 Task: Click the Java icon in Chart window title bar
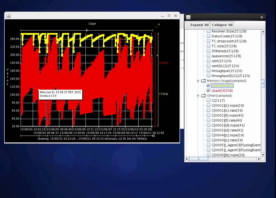pos(9,16)
